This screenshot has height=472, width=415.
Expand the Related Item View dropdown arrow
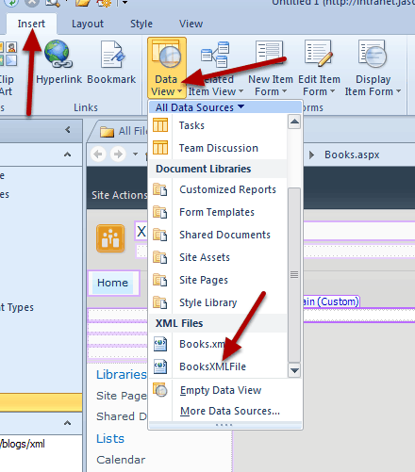click(241, 91)
